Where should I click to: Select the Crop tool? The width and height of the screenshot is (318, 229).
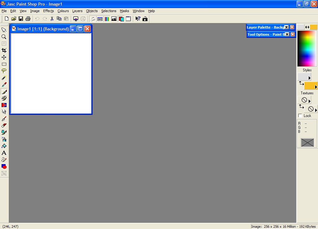[4, 51]
